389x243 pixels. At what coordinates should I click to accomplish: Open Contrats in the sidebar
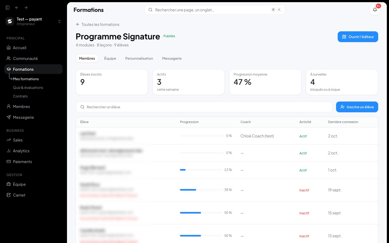[x=20, y=96]
